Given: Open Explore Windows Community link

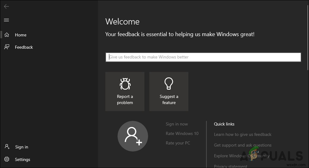Looking at the screenshot, I should [x=242, y=156].
